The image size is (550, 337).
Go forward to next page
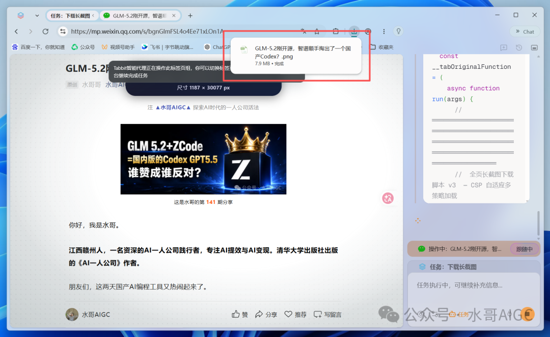pos(31,32)
